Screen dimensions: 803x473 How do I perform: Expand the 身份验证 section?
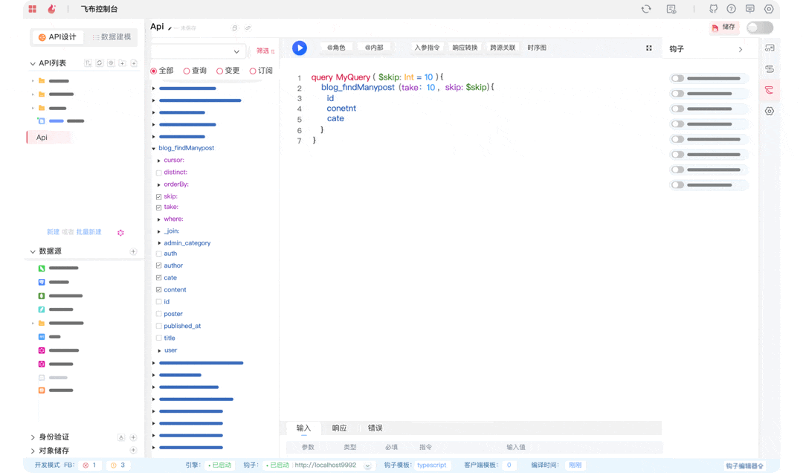click(33, 437)
